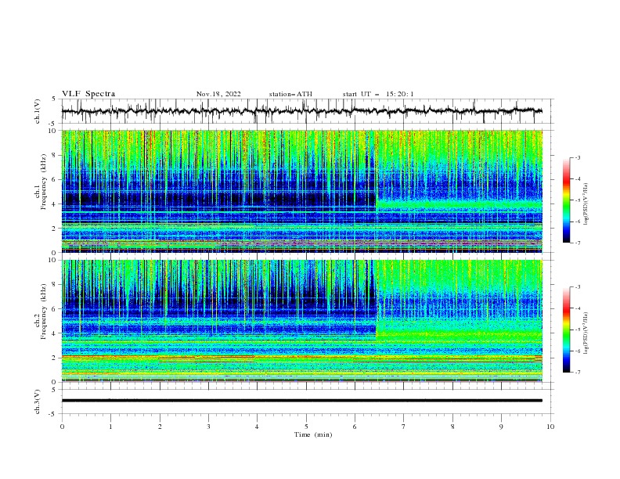Click the "ch.1(V)" axis label
This screenshot has width=620, height=479.
38,111
